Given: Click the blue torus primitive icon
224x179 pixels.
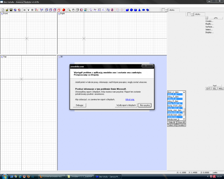Looking at the screenshot, I should [x=143, y=10].
